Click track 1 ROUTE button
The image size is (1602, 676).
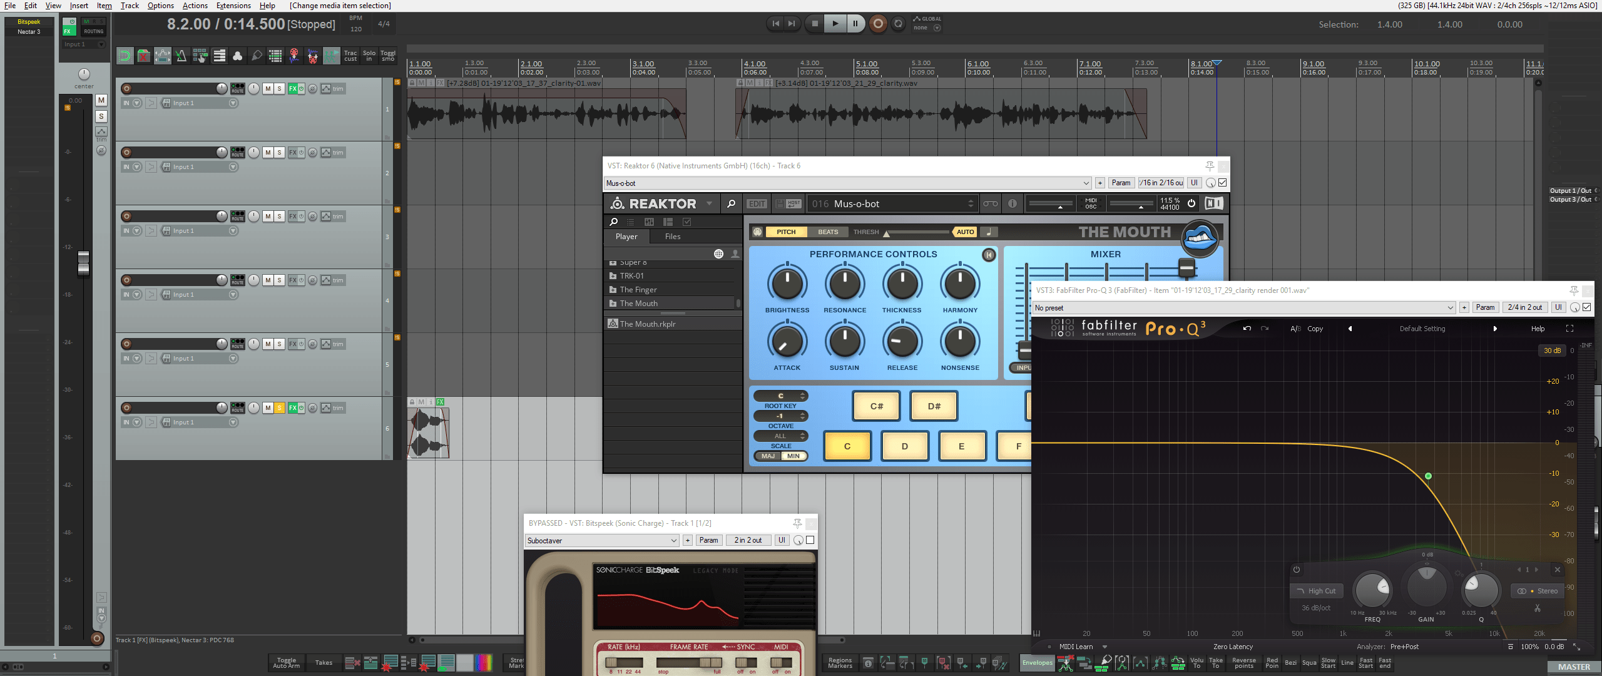pos(238,88)
